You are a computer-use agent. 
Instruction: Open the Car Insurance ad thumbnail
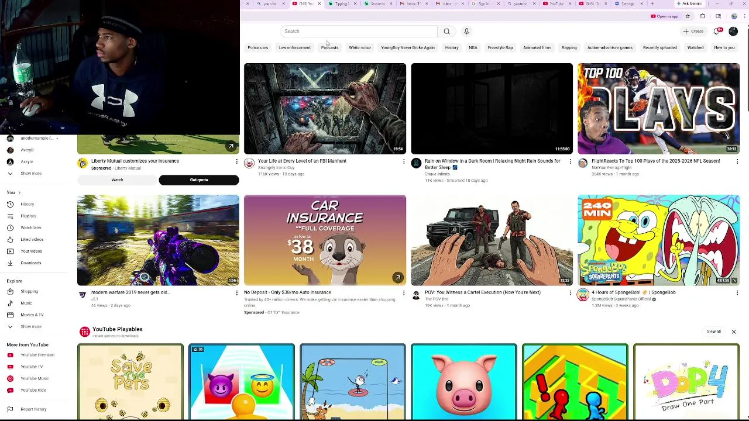(325, 240)
